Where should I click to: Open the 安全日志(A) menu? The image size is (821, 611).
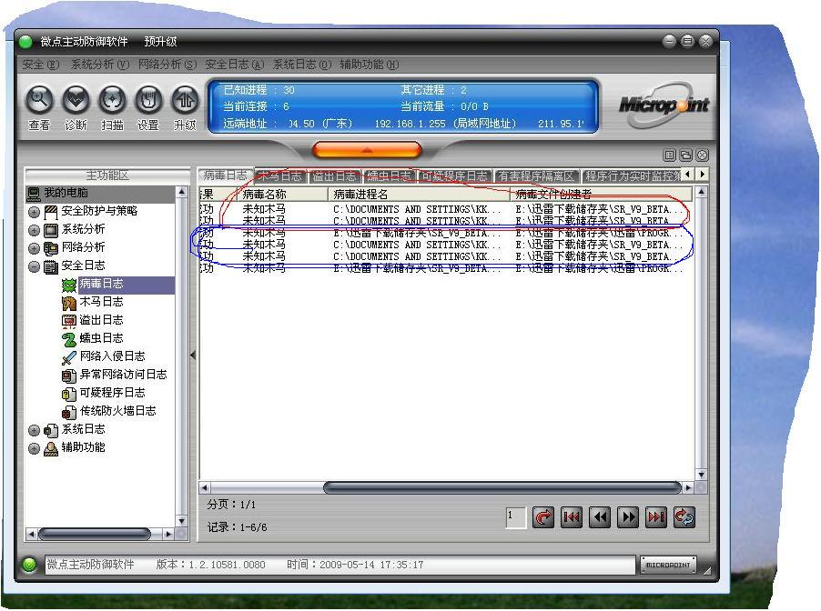coord(234,65)
